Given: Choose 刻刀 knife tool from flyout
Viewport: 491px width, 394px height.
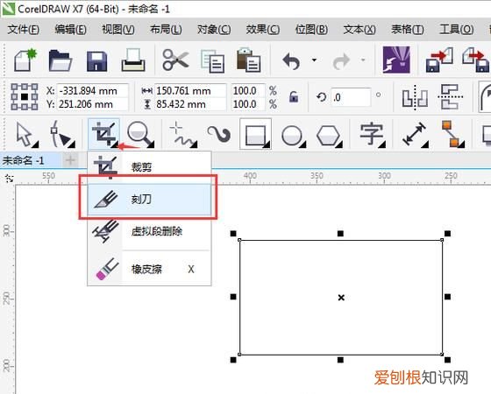Looking at the screenshot, I should [x=149, y=200].
